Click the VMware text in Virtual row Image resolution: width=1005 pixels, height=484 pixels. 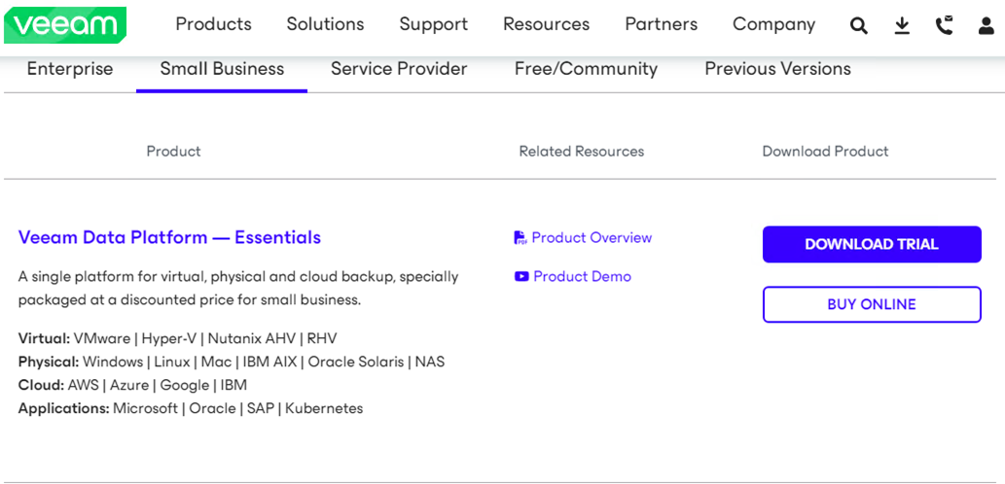102,338
